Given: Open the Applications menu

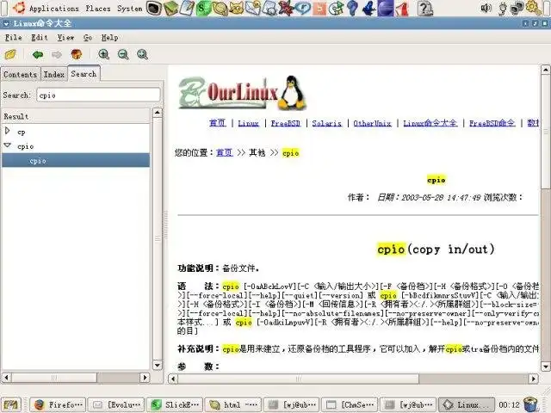Looking at the screenshot, I should coord(54,9).
